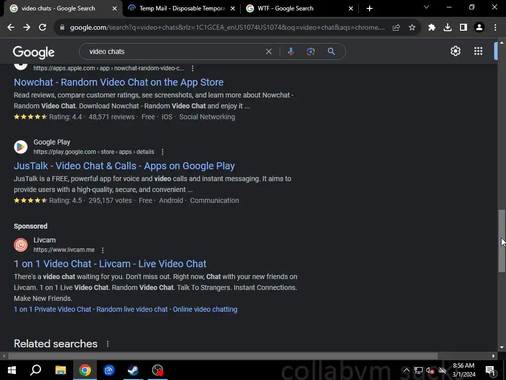This screenshot has height=380, width=506.
Task: Clear the search box with the X
Action: [268, 51]
